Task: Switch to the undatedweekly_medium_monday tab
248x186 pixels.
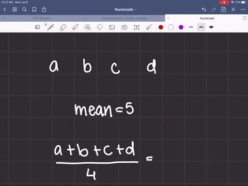Action: [x=125, y=18]
